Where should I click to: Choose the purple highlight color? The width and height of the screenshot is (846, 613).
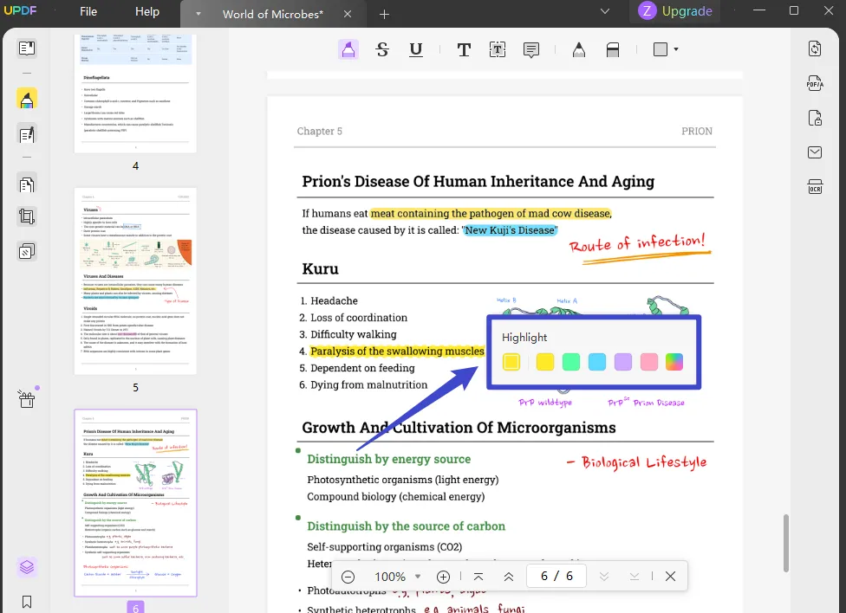pyautogui.click(x=622, y=362)
